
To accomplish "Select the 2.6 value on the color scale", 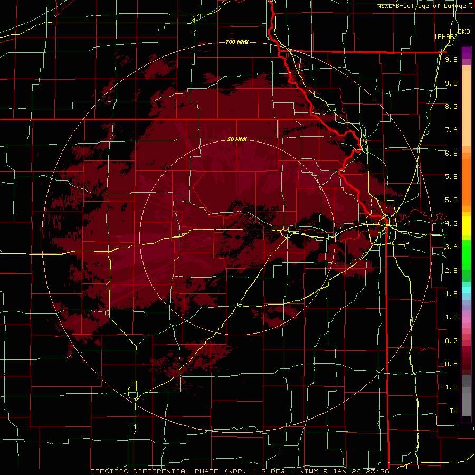I will tap(451, 271).
